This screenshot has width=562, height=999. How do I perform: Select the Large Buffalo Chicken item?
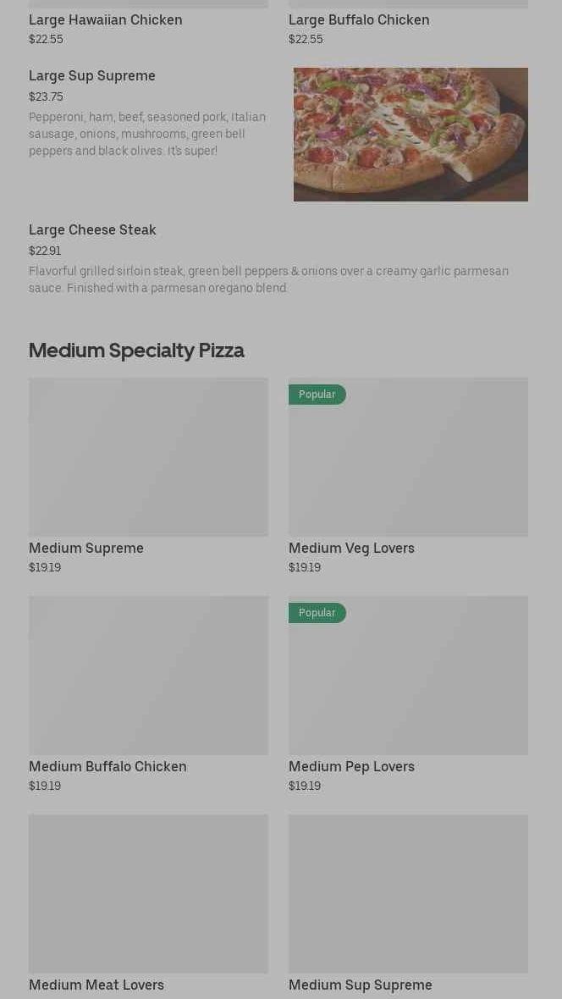pyautogui.click(x=359, y=19)
